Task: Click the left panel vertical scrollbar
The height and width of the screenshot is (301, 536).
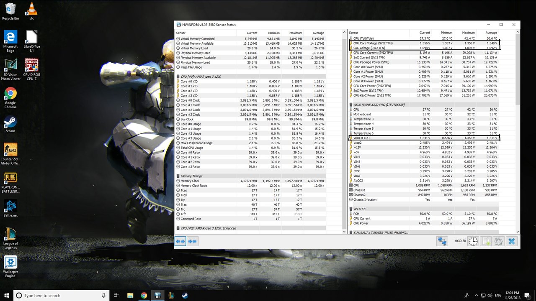Action: pyautogui.click(x=344, y=132)
